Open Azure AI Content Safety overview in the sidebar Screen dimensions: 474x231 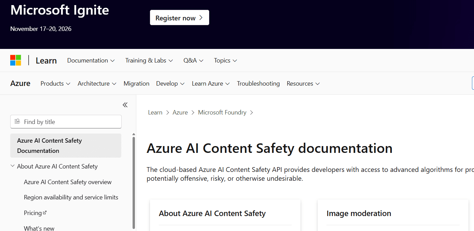tap(68, 182)
